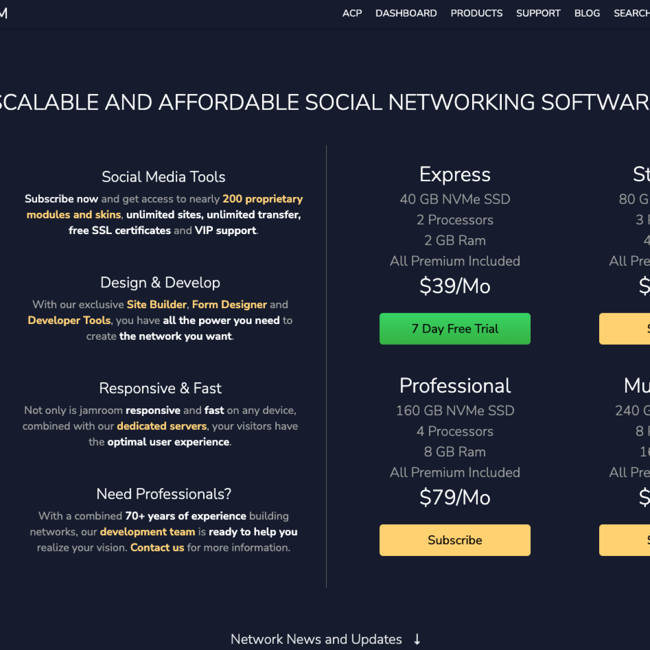The height and width of the screenshot is (650, 650).
Task: Click the Express plan $39/Mo price
Action: coord(454,286)
